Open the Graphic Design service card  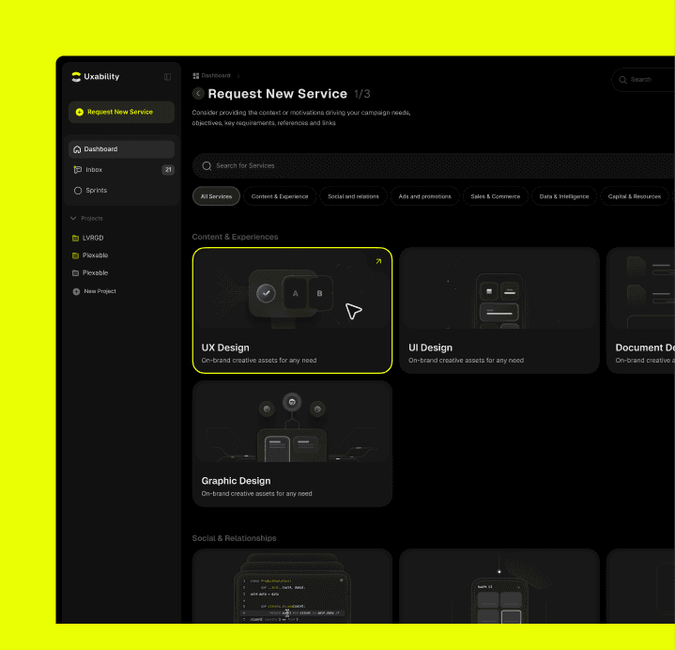(292, 443)
